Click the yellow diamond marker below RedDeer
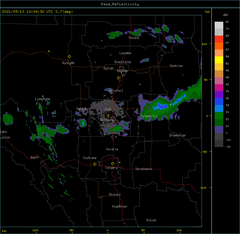Screen dimensions: 240x234 (118, 78)
